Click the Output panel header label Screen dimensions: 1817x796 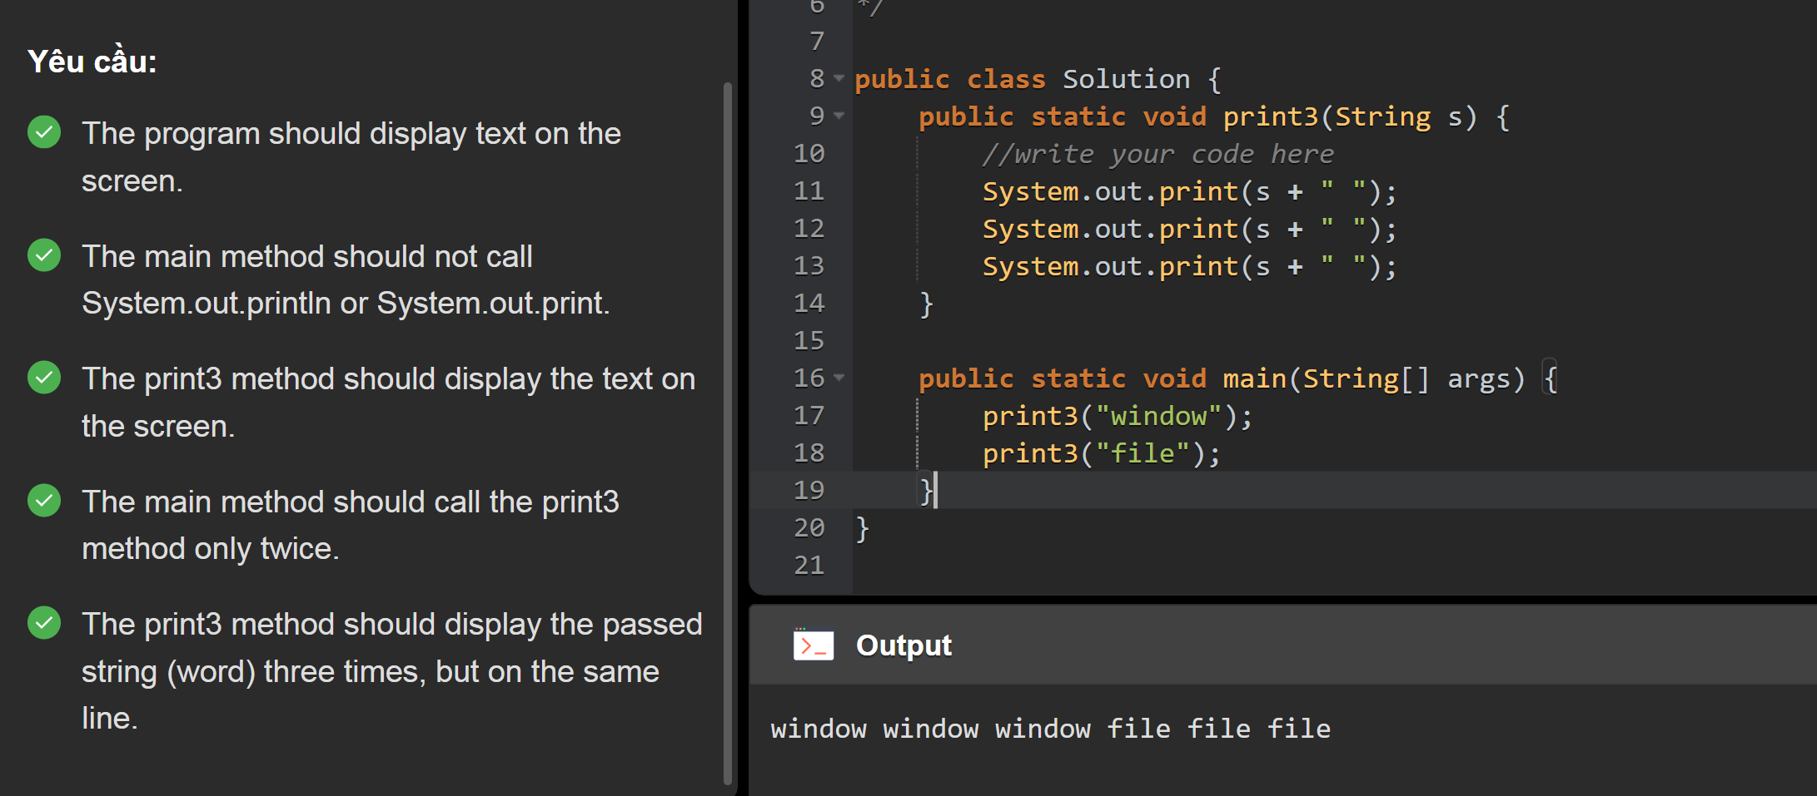click(903, 645)
